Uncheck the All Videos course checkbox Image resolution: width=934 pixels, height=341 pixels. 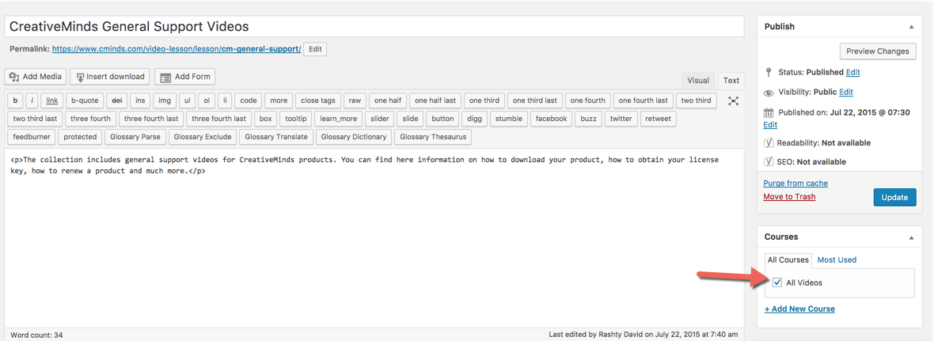pyautogui.click(x=776, y=282)
